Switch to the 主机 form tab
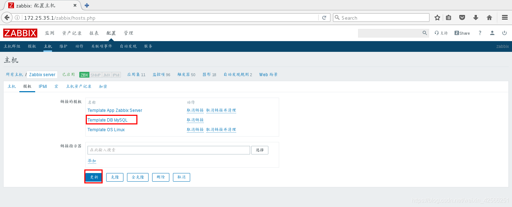 click(x=12, y=87)
